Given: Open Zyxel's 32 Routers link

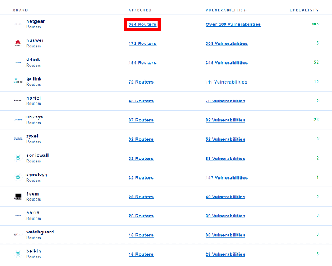Looking at the screenshot, I should [141, 139].
